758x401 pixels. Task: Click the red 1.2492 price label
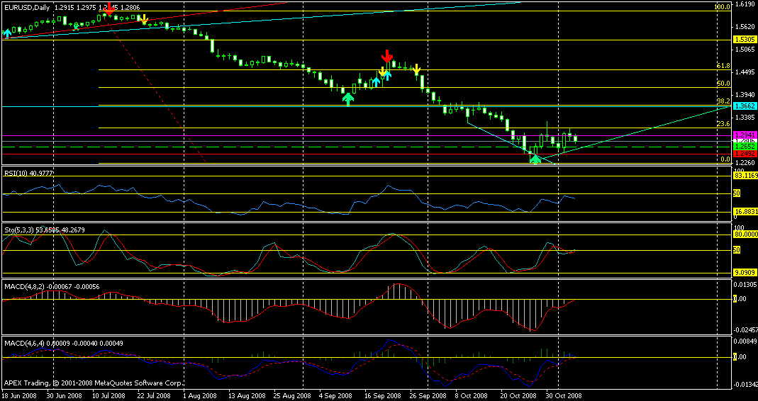(745, 153)
